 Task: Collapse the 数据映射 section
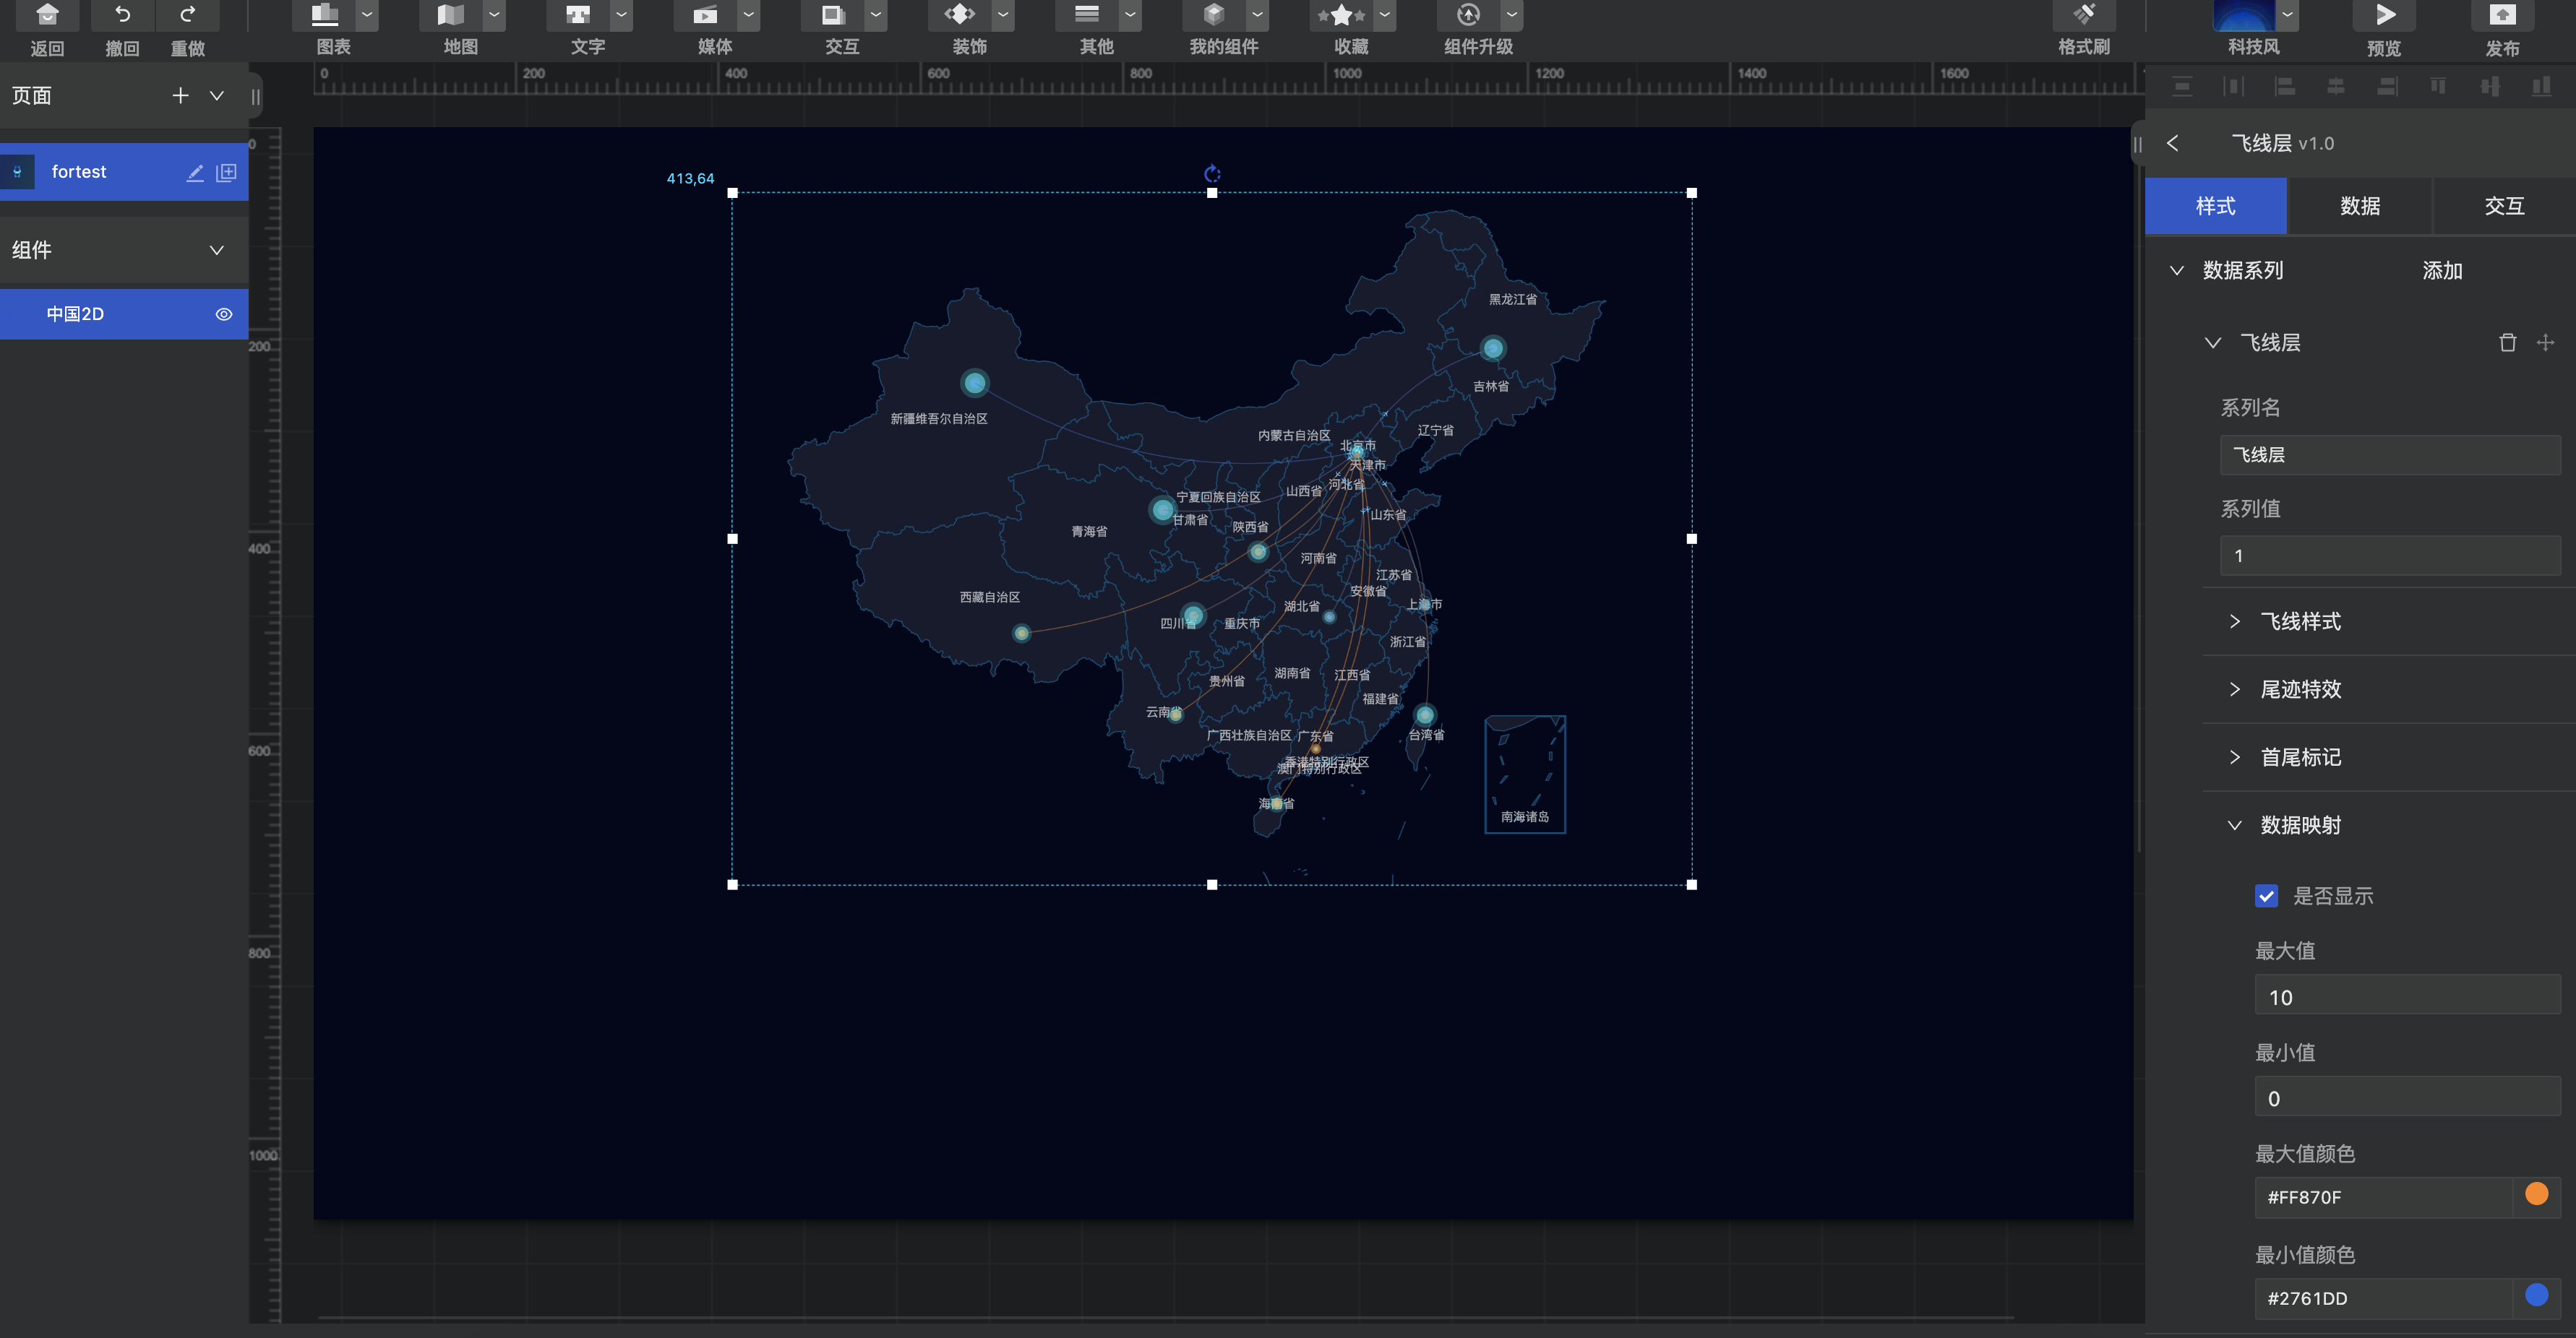pos(2234,825)
